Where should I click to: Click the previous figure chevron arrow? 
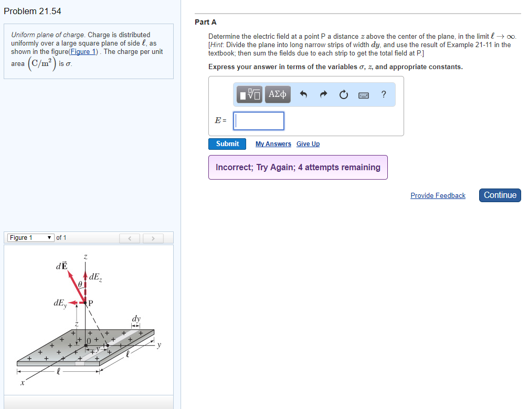(x=130, y=238)
